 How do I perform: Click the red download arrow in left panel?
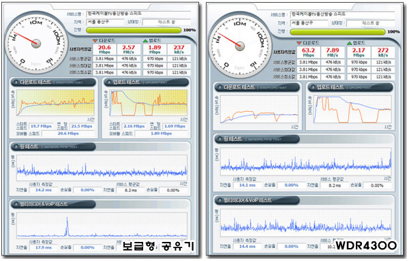95,40
